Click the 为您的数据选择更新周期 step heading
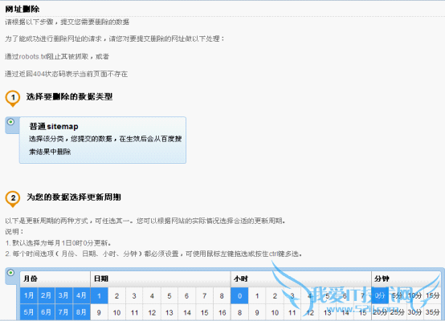This screenshot has height=321, width=445. click(74, 197)
